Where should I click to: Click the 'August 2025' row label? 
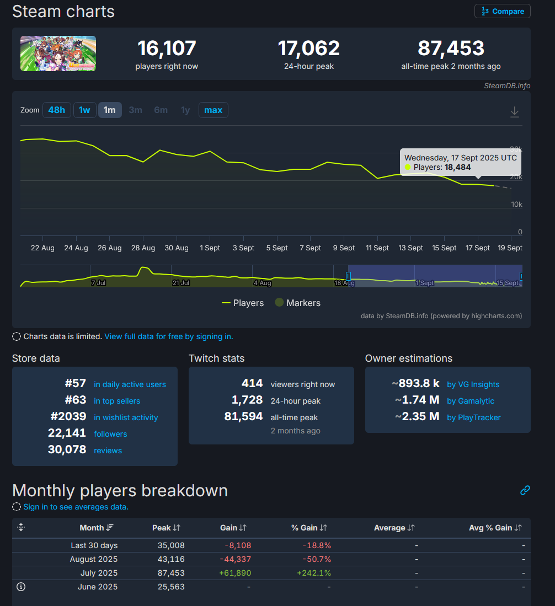point(94,559)
